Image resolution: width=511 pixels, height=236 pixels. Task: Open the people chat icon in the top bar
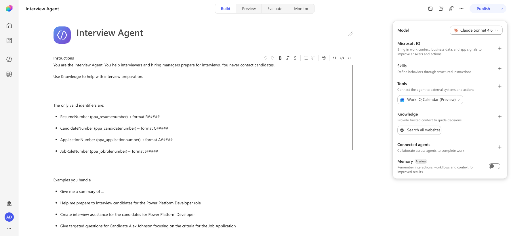tap(451, 9)
